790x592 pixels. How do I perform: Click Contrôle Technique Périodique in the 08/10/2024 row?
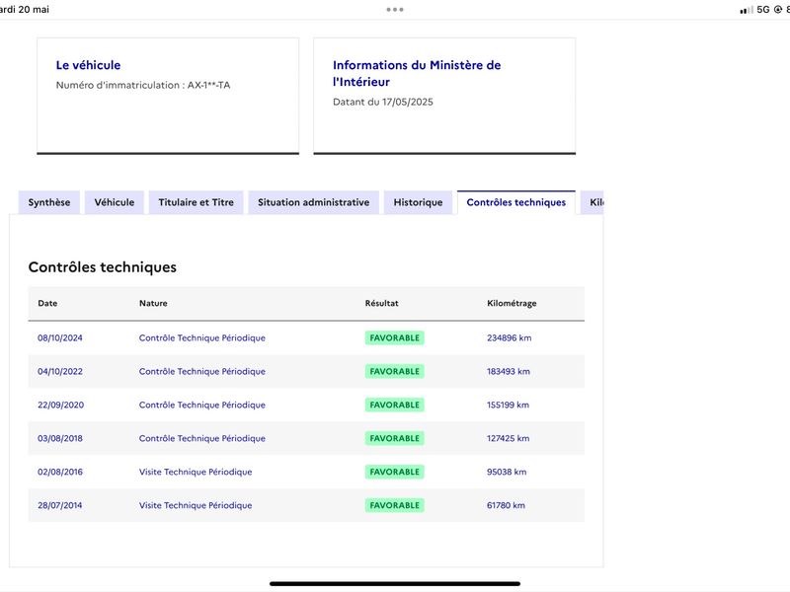click(202, 337)
